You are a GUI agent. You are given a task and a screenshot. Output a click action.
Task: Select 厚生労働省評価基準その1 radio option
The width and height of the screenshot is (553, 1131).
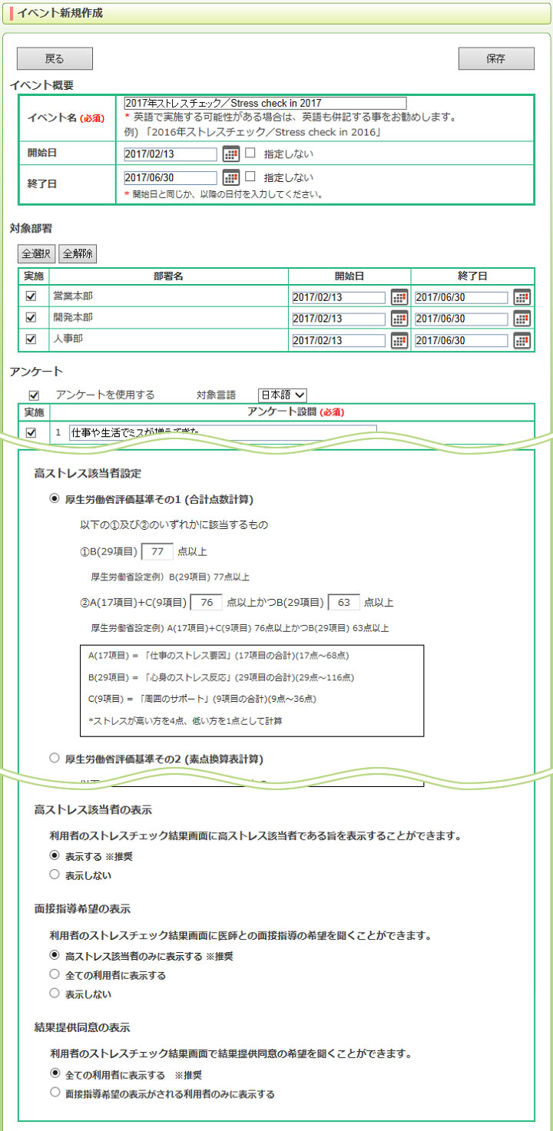coord(54,498)
